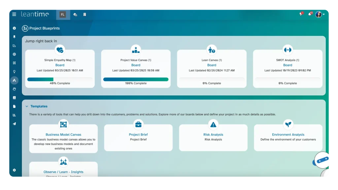338x190 pixels.
Task: Open the SWOT Analysis Board link
Action: point(287,65)
